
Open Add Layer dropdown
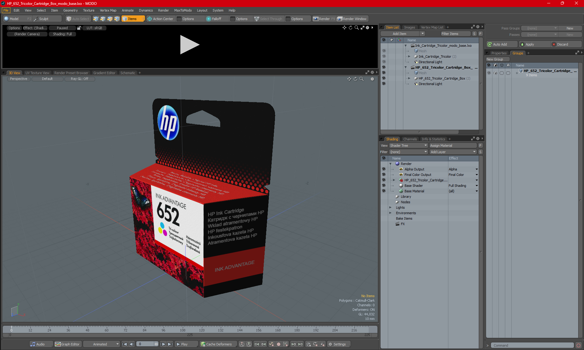tap(453, 152)
